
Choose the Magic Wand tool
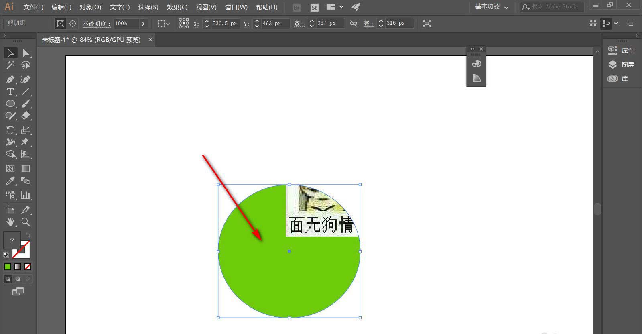tap(10, 65)
